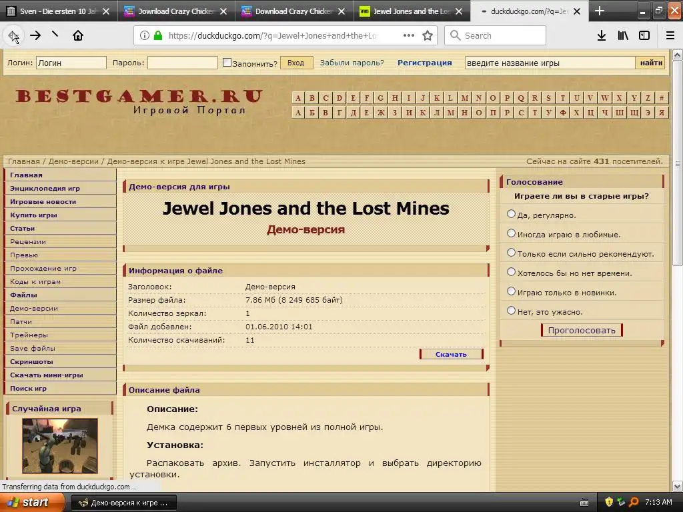Image resolution: width=683 pixels, height=512 pixels.
Task: Click letter A in Latin alphabet row
Action: 298,98
